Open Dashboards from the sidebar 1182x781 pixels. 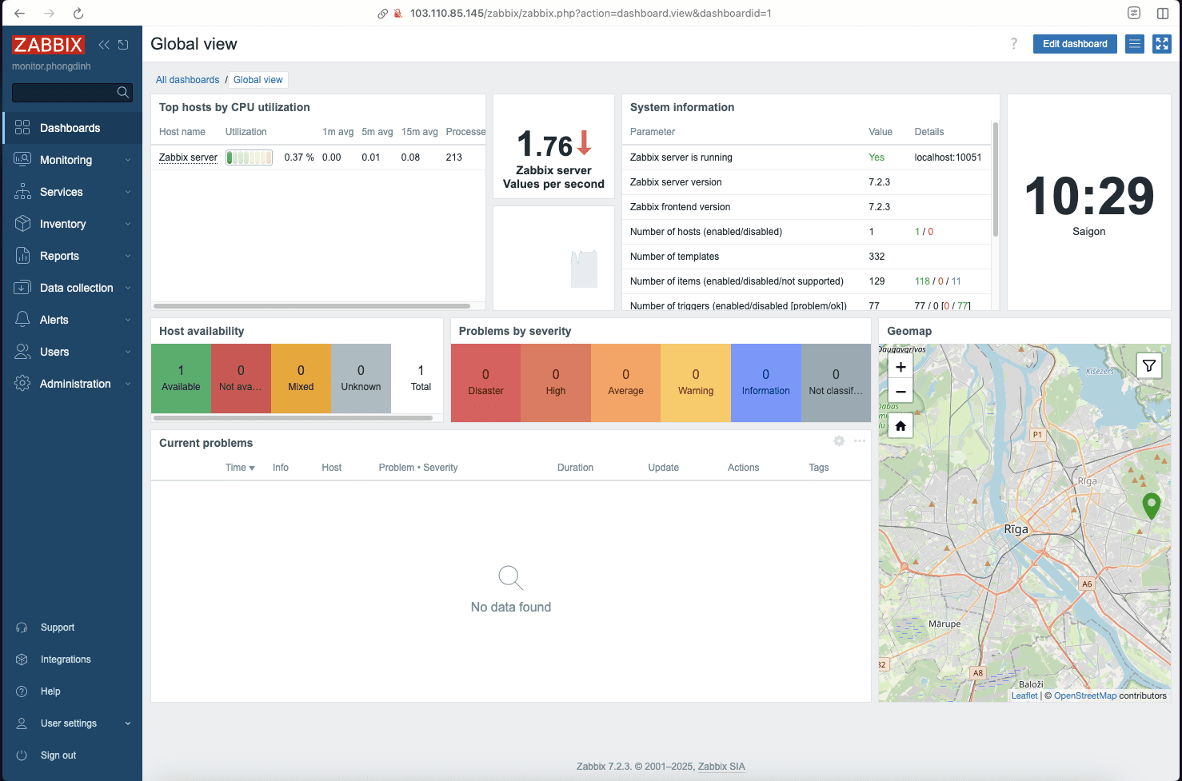72,128
